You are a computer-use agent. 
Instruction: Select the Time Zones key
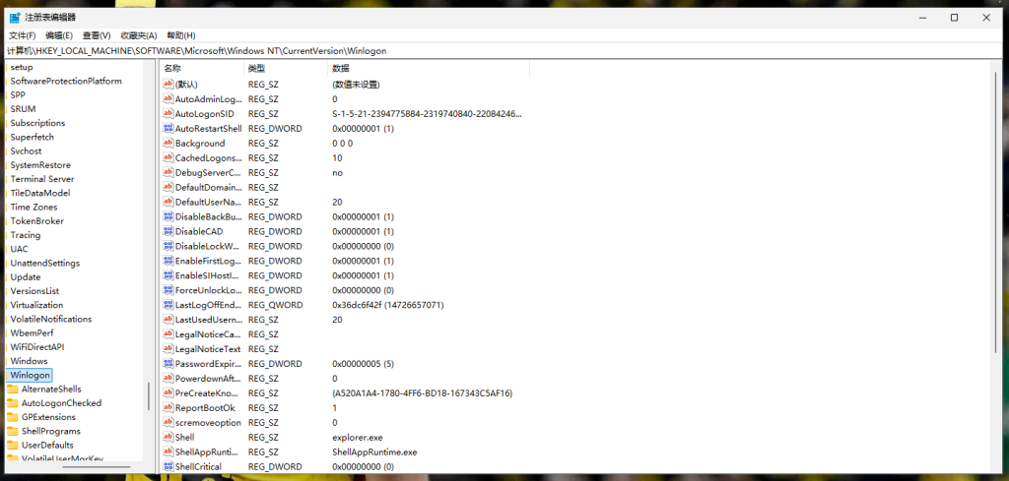coord(34,207)
